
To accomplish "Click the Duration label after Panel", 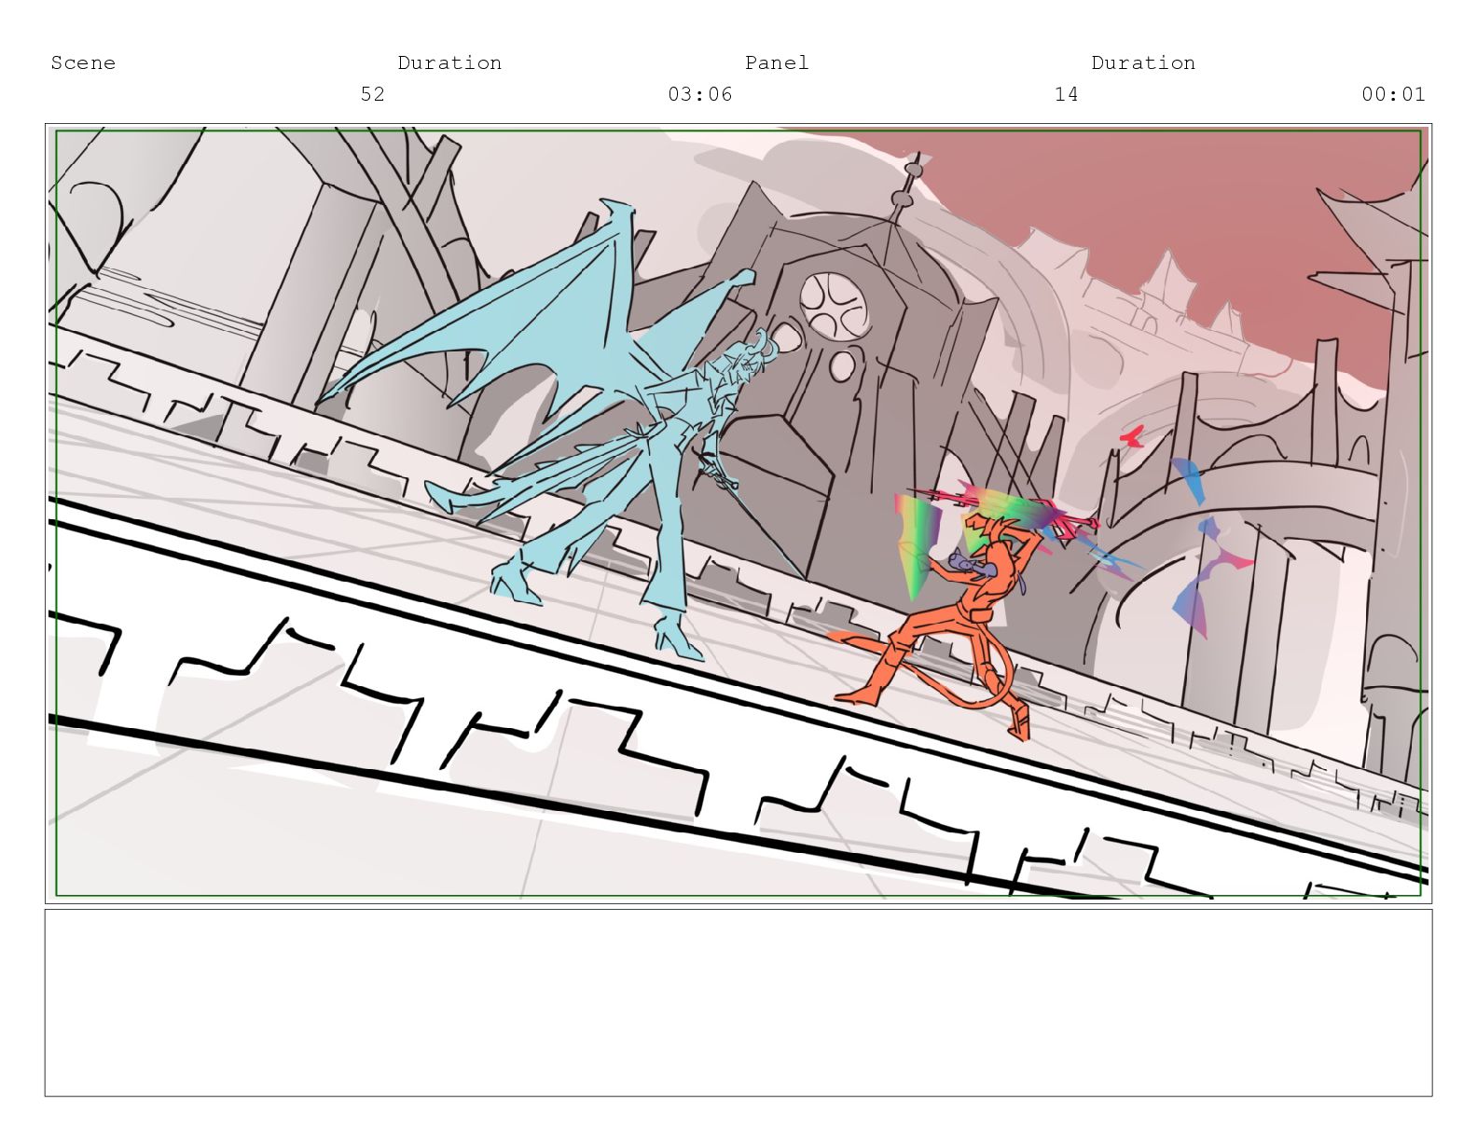I will 1143,62.
